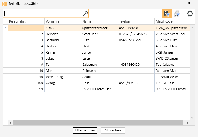Screen dimensions: 198x137
Task: Select the ES 2000 Dienstuser name cell
Action: point(99,89)
